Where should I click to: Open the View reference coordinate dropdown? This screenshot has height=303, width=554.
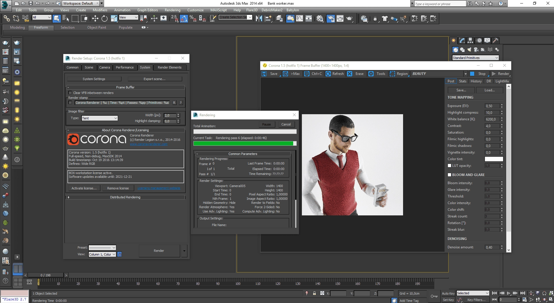coord(128,17)
